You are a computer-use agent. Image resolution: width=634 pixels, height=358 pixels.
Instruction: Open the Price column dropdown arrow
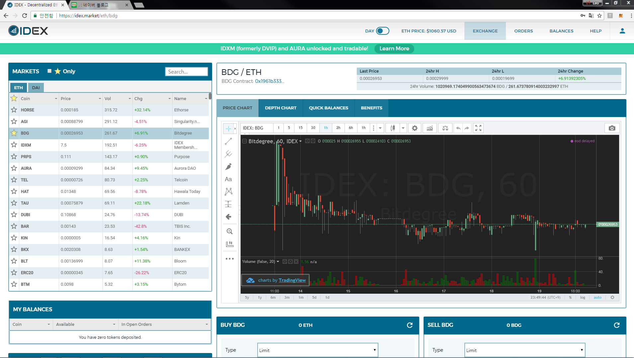100,98
